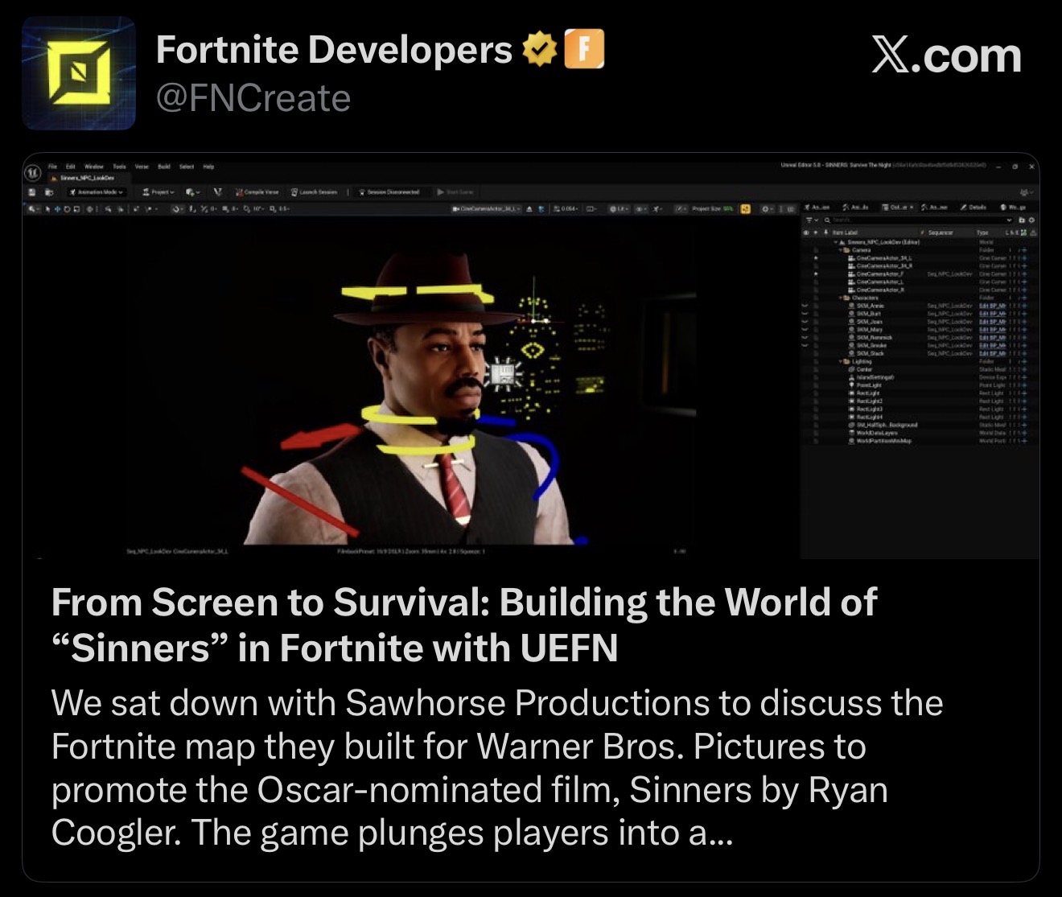Viewport: 1062px width, 897px height.
Task: Open the Tools menu in Unreal Editor
Action: tap(119, 167)
